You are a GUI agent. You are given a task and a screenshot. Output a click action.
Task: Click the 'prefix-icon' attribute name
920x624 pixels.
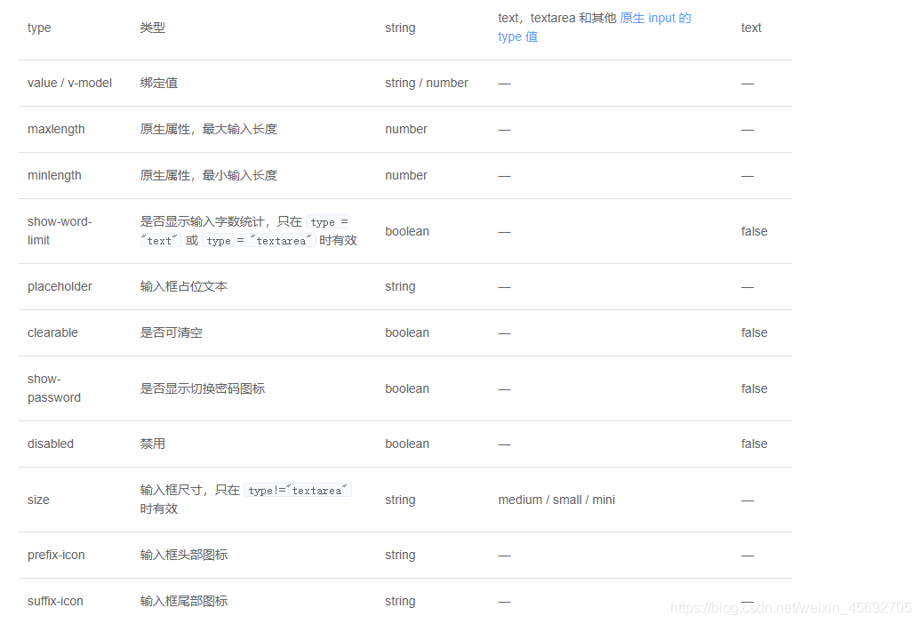56,555
